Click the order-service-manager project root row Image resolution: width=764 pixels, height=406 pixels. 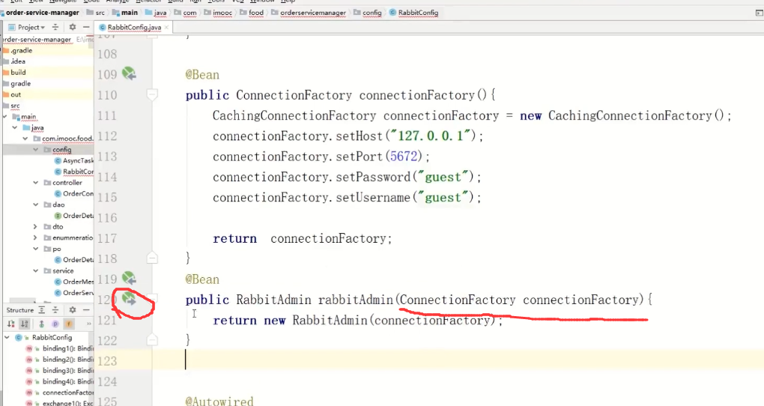tap(47, 39)
